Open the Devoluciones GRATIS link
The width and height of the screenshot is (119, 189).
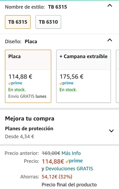click(69, 169)
